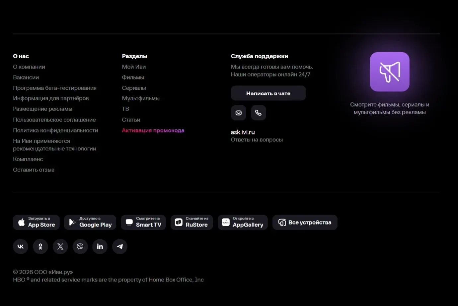This screenshot has width=458, height=306.
Task: Open "Размещение рекламы" link
Action: pos(43,109)
